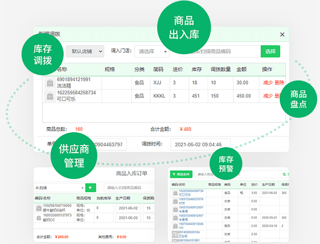Screen dimensions: 320x244
Task: Open the A-刘迪 supplier dropdown
Action: [59, 187]
